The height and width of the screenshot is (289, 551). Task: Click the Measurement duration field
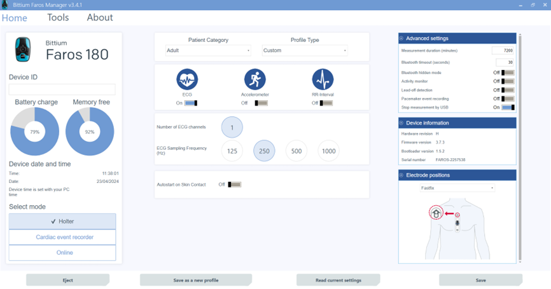[x=503, y=51]
